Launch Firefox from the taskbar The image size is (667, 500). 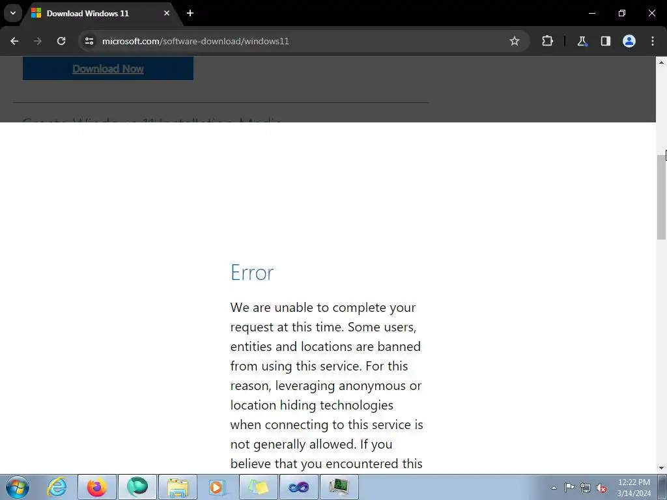point(97,487)
